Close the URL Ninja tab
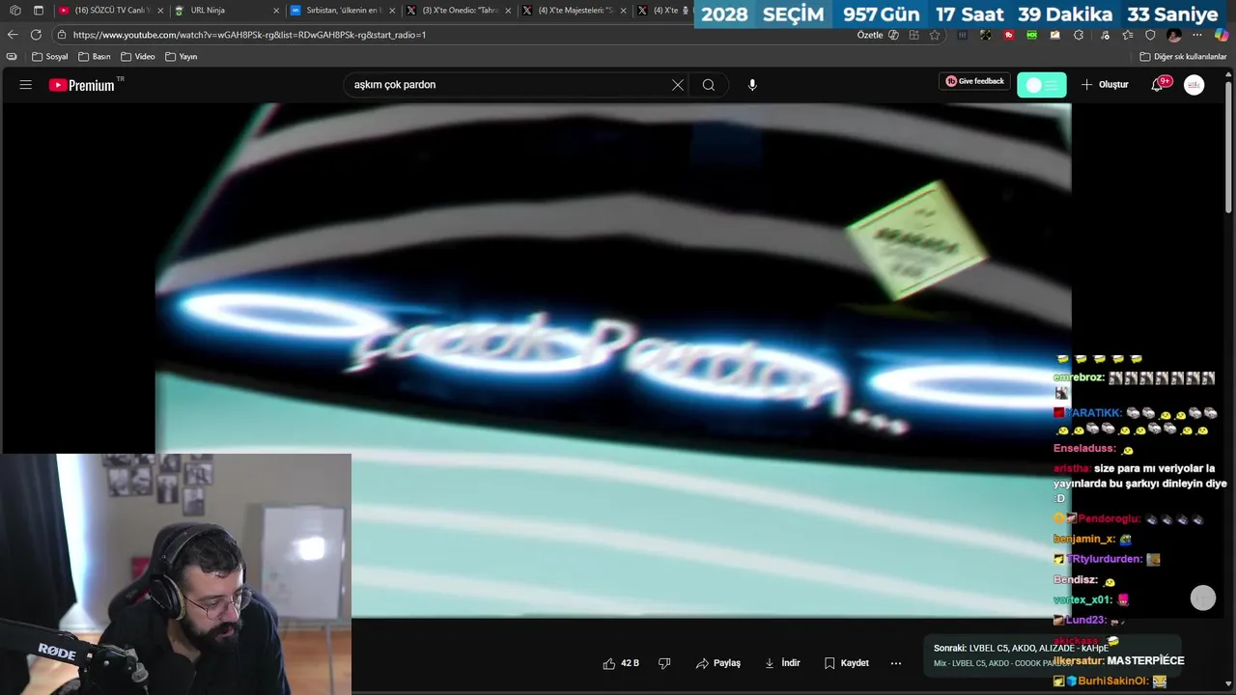The width and height of the screenshot is (1236, 695). [x=276, y=11]
